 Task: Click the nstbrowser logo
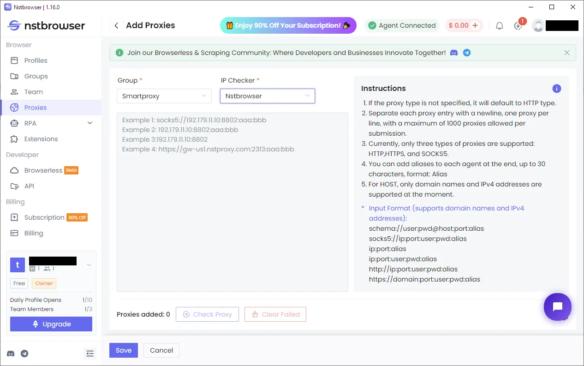tap(46, 25)
